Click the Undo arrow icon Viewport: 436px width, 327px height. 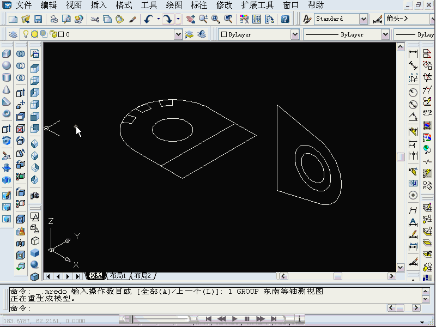(x=148, y=19)
